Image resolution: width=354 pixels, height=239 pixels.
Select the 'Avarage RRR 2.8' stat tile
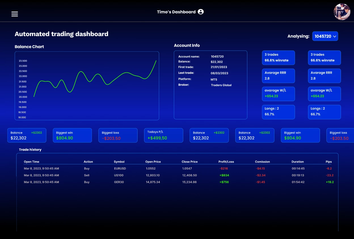click(278, 76)
